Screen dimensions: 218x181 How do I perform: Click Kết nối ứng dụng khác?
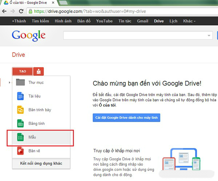click(41, 163)
